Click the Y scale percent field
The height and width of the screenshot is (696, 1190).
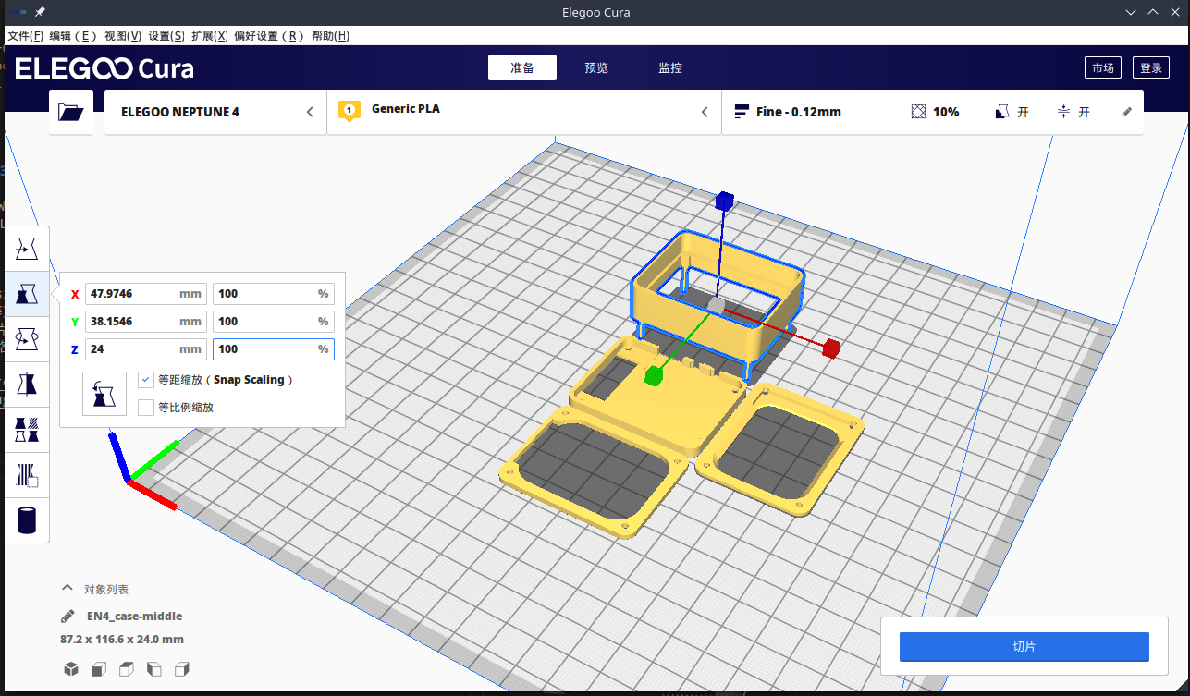tap(274, 322)
